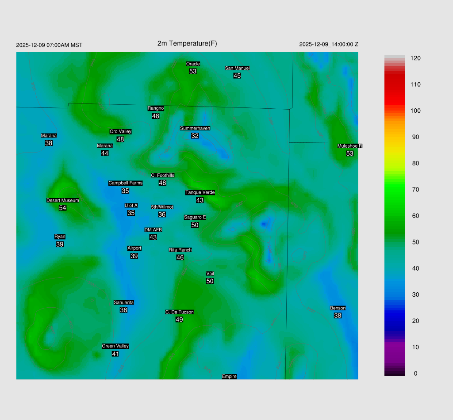
Task: Select the Green Valley station label
Action: [x=115, y=346]
